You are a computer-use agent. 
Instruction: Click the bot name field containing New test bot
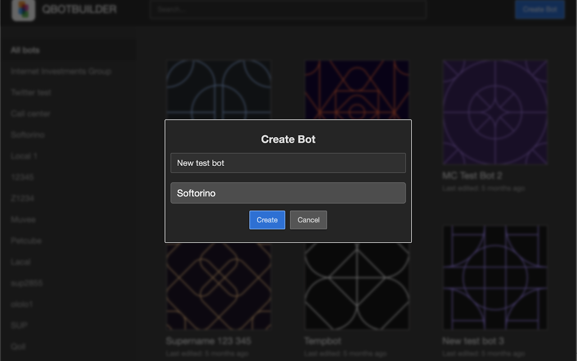[x=288, y=163]
